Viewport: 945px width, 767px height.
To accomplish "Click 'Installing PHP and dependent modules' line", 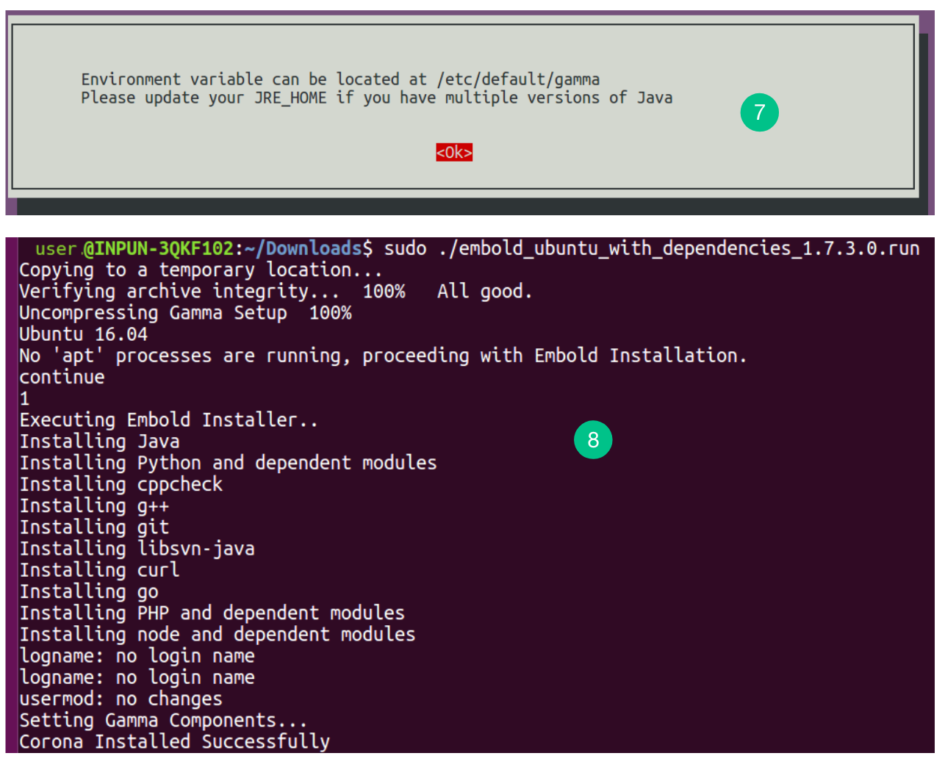I will pyautogui.click(x=212, y=613).
